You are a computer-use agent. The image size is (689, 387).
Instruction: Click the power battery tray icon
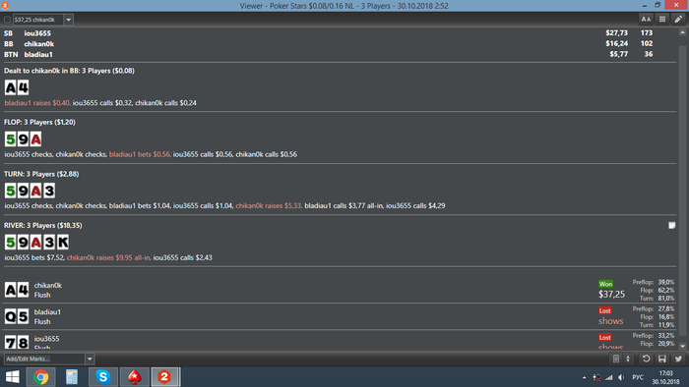point(596,377)
